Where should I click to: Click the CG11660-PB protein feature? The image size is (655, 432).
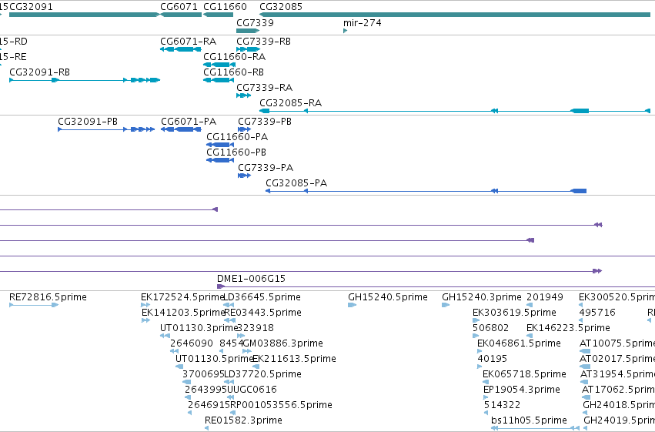[x=220, y=160]
